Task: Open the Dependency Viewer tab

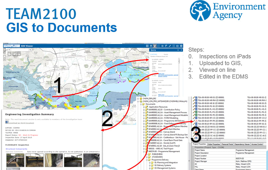Action: coord(242,144)
